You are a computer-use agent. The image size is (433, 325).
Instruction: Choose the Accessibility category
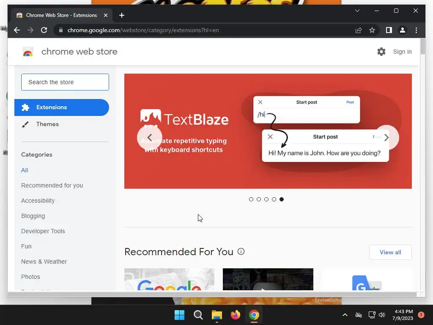pyautogui.click(x=38, y=201)
